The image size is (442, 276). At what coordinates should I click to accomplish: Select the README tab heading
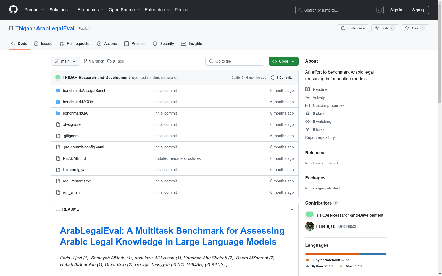coord(67,209)
